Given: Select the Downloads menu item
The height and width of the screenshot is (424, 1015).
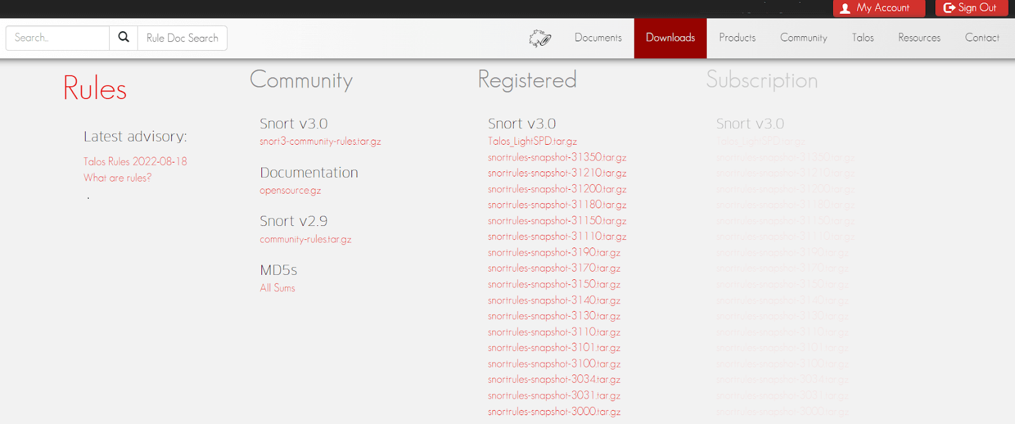Looking at the screenshot, I should (671, 38).
